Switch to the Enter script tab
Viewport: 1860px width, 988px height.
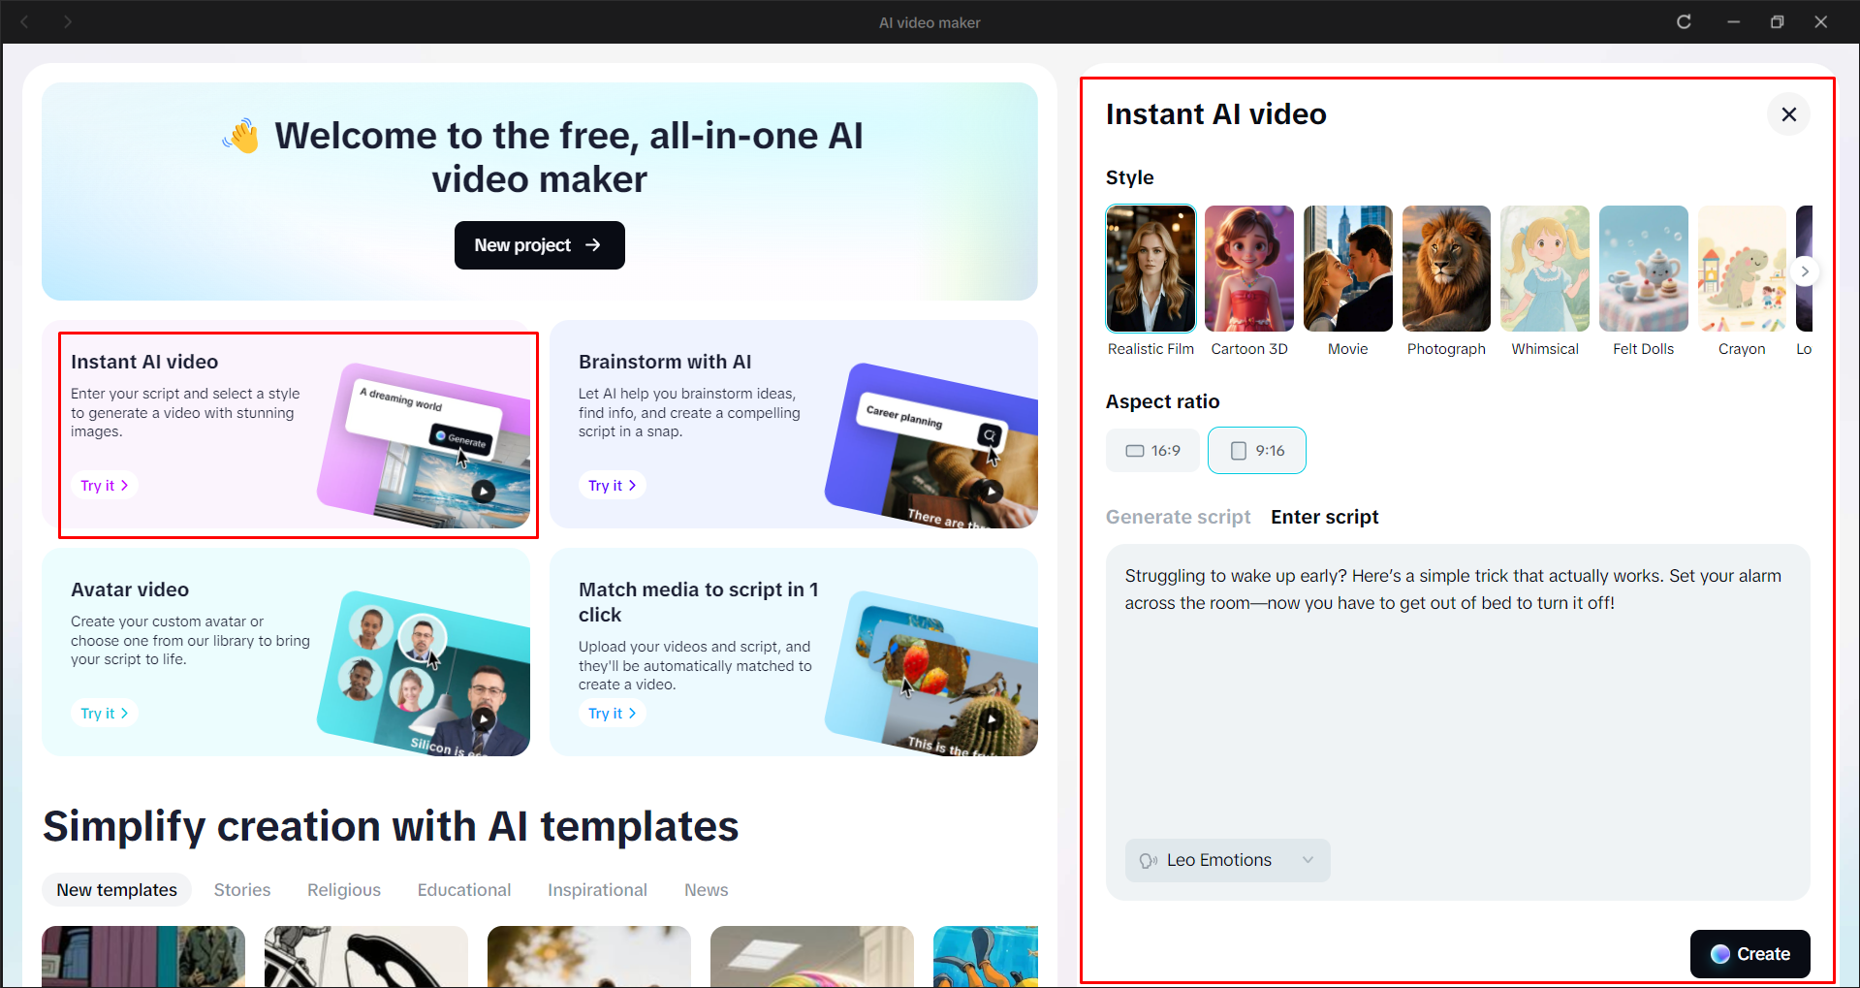point(1324,517)
